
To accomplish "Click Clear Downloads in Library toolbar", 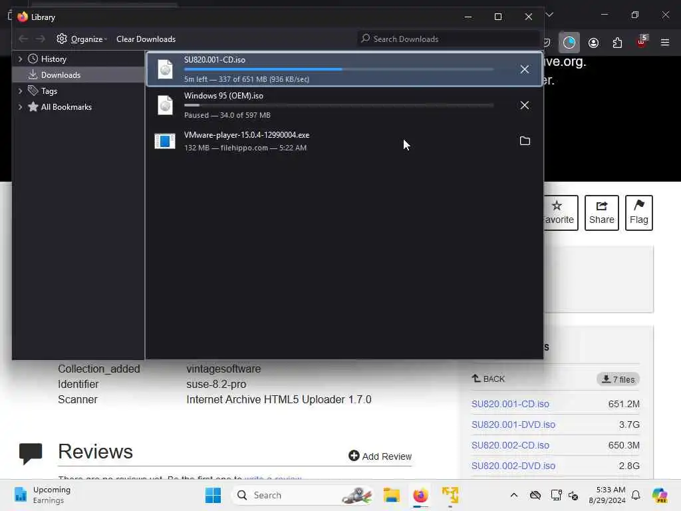I will pyautogui.click(x=146, y=39).
